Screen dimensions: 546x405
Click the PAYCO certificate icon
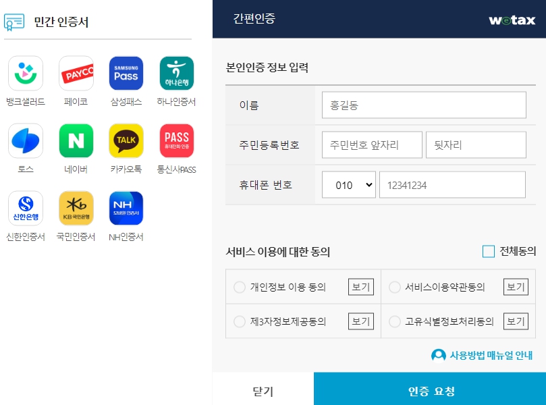click(x=76, y=73)
